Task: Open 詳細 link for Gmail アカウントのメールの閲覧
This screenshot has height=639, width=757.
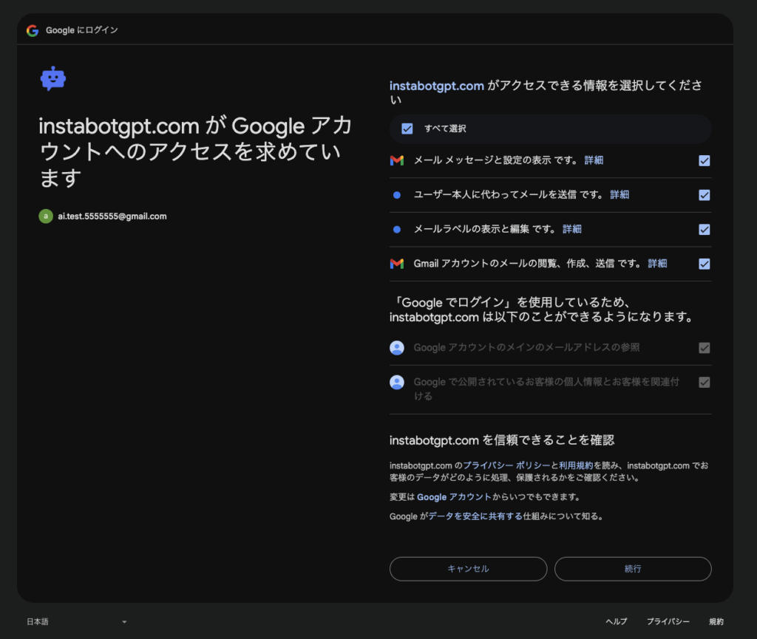Action: point(657,263)
